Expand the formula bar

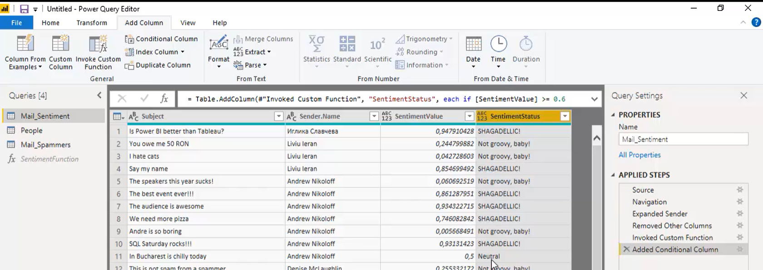(594, 99)
